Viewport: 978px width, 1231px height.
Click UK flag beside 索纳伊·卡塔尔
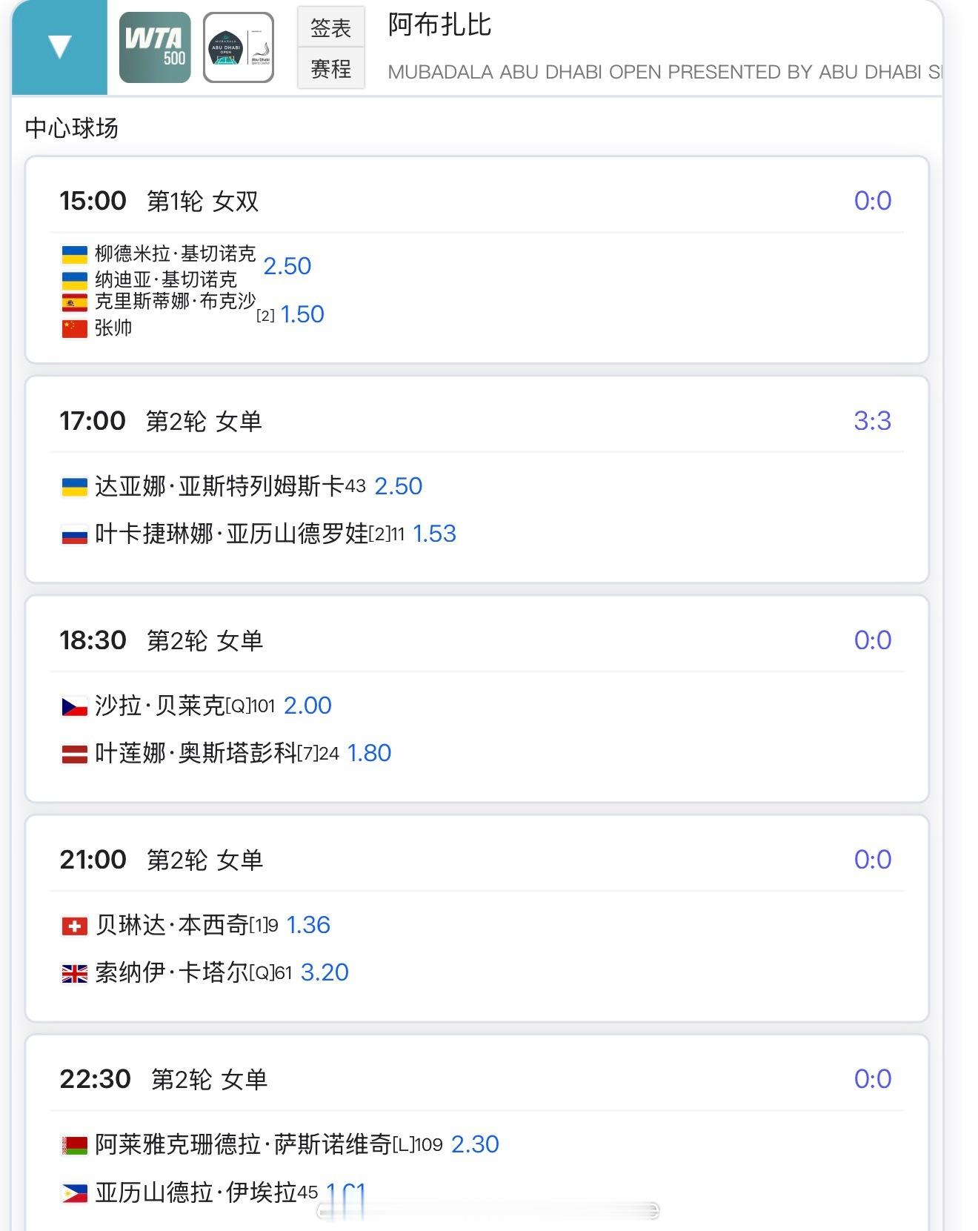[74, 973]
